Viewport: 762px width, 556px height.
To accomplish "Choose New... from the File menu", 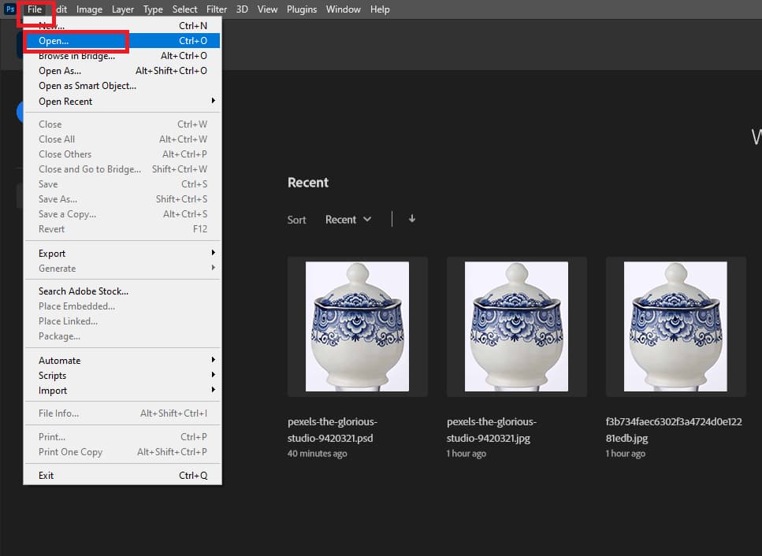I will (122, 26).
